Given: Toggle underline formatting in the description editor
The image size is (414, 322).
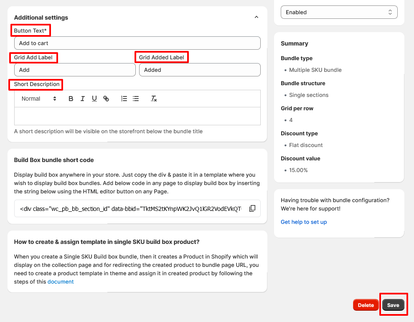Looking at the screenshot, I should (x=94, y=98).
